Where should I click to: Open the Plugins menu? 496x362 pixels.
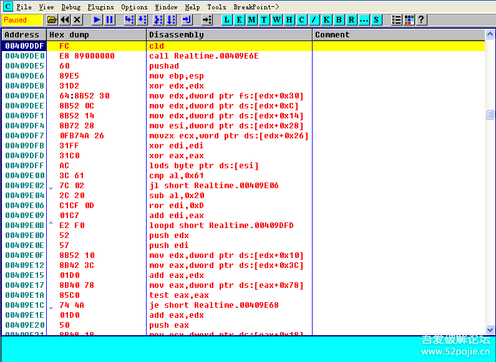[100, 7]
